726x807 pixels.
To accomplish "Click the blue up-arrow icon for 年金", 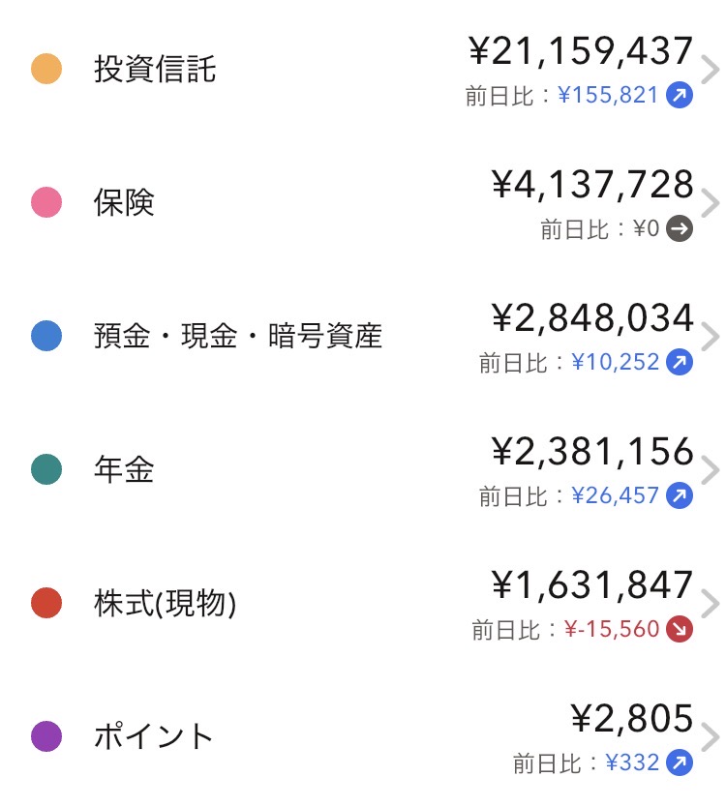I will point(680,496).
